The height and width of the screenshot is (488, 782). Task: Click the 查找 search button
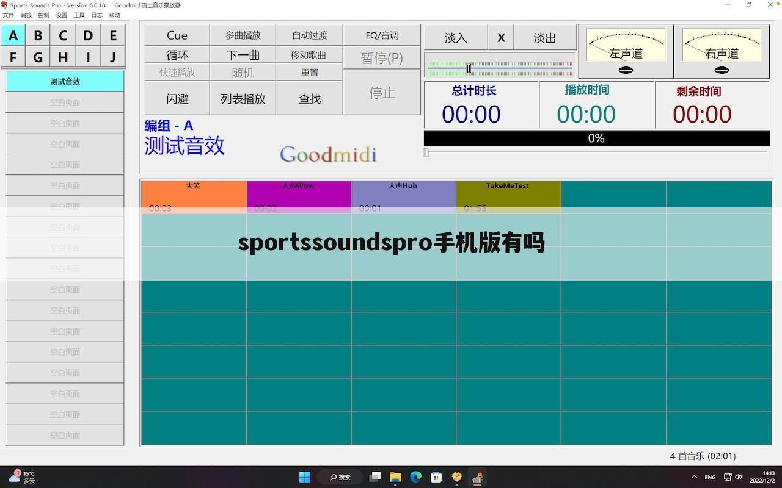(309, 98)
